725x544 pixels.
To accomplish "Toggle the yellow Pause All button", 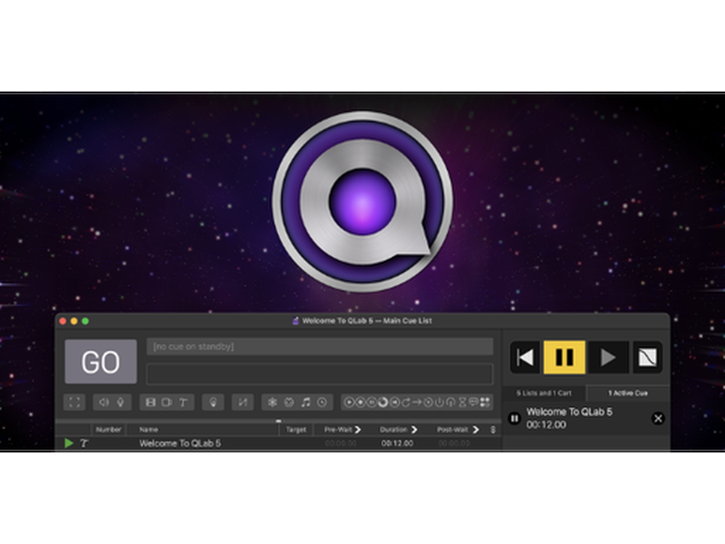I will tap(564, 357).
